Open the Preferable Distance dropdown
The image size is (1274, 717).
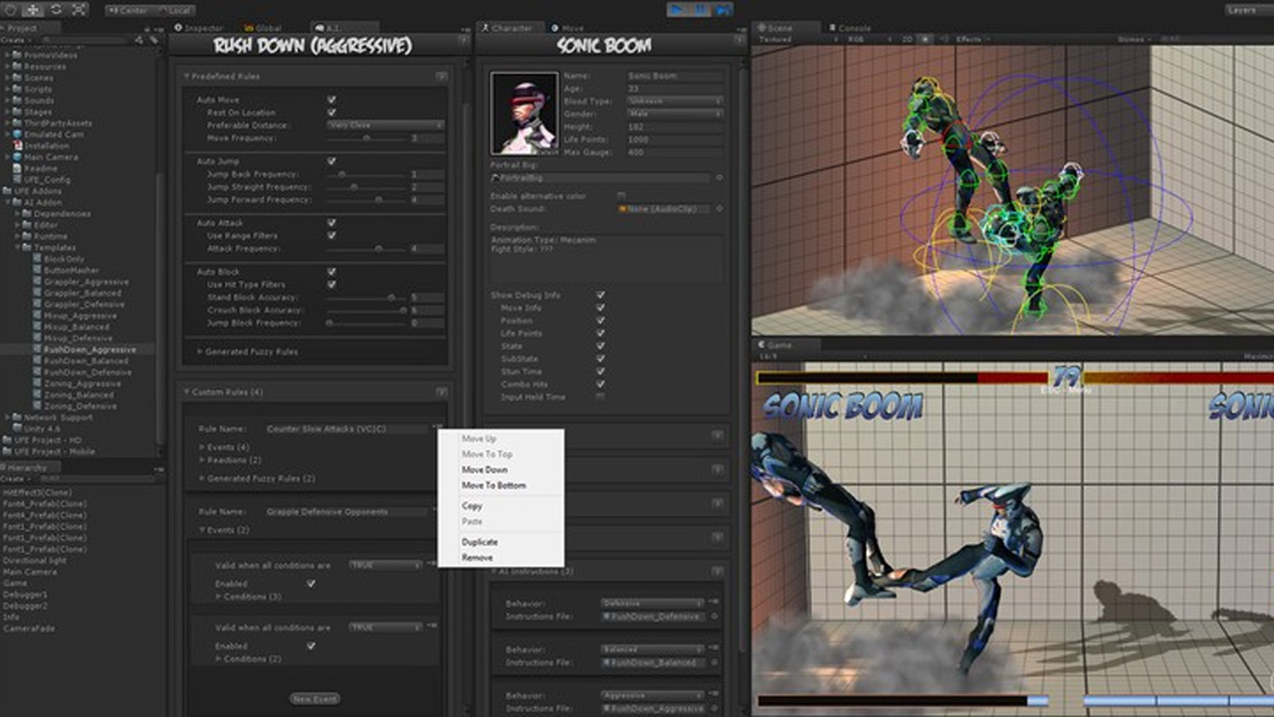click(385, 125)
